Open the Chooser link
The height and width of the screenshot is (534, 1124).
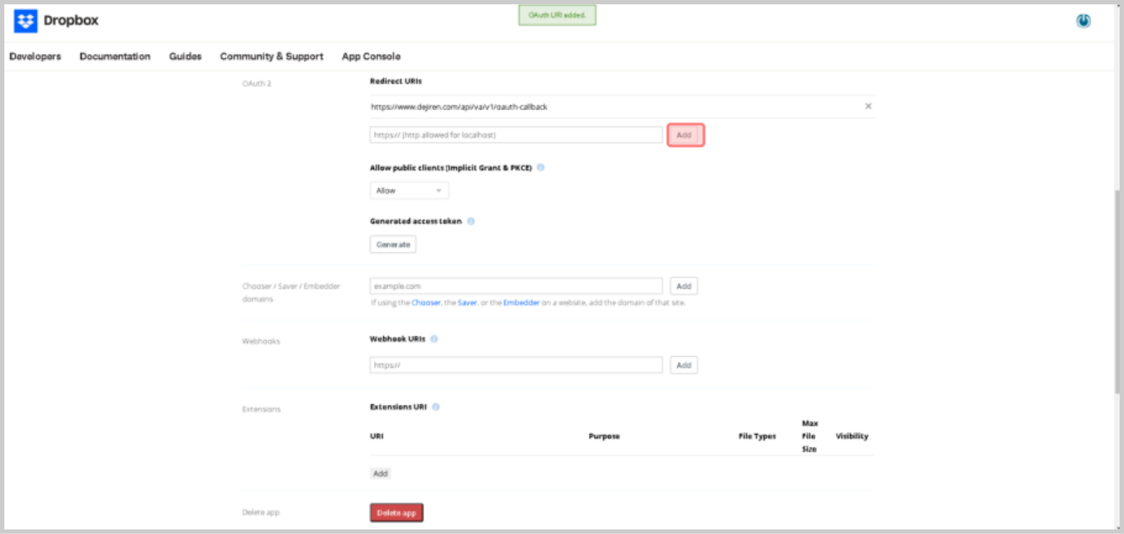point(426,303)
